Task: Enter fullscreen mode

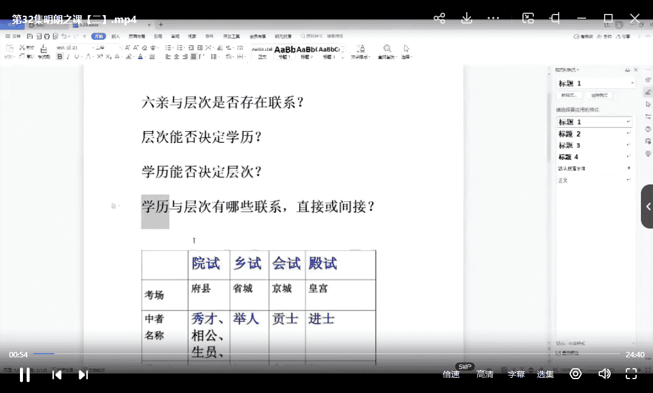Action: point(631,374)
